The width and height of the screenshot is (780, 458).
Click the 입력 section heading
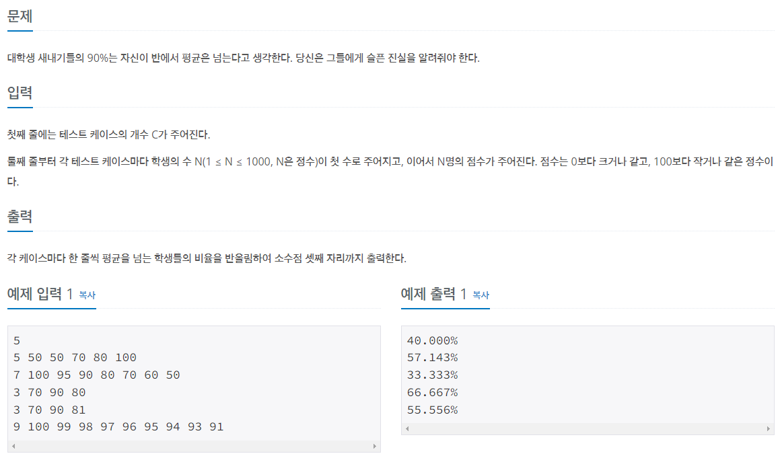click(x=20, y=93)
